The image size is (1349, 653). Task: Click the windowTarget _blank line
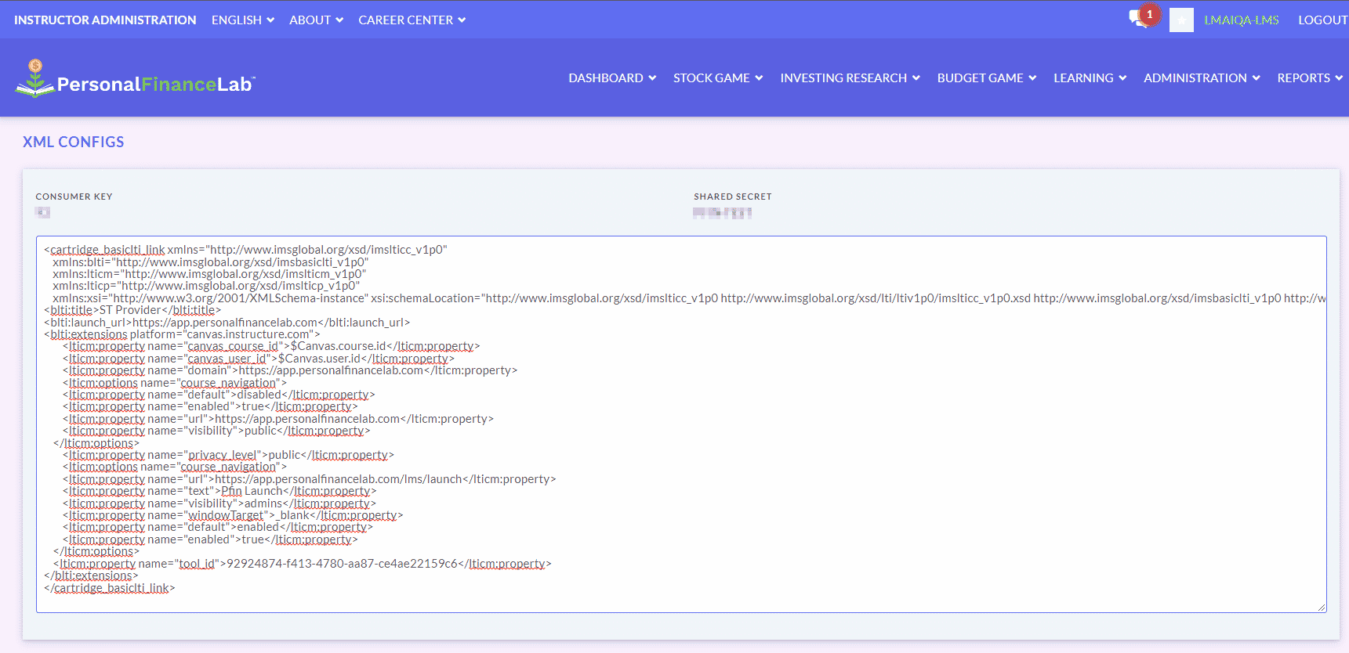click(233, 514)
